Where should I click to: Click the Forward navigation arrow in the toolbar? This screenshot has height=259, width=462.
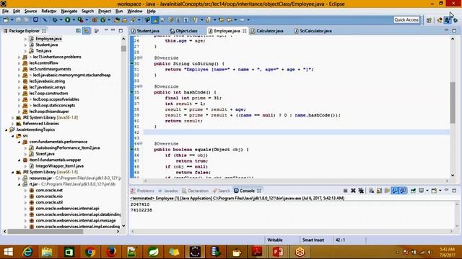pos(242,19)
